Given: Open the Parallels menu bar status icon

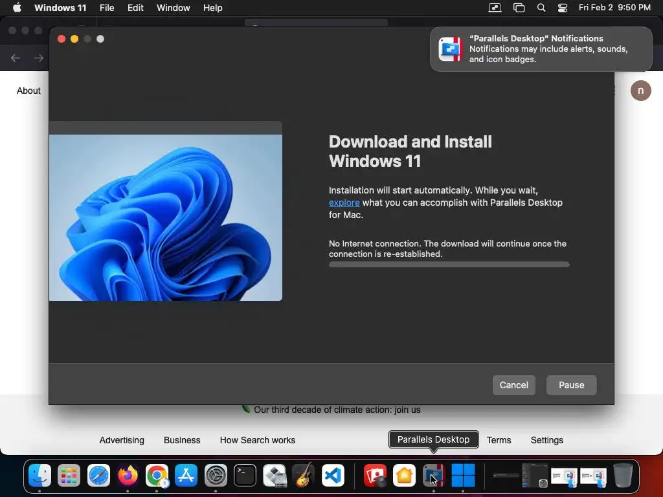Looking at the screenshot, I should pos(495,8).
